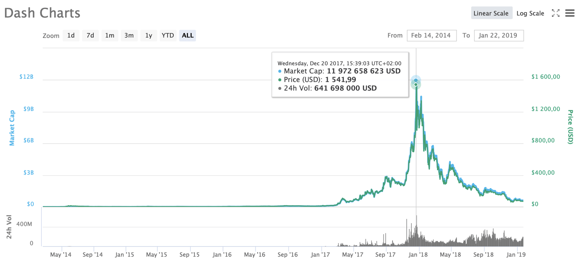This screenshot has height=264, width=578.
Task: Open the From date field
Action: 432,35
